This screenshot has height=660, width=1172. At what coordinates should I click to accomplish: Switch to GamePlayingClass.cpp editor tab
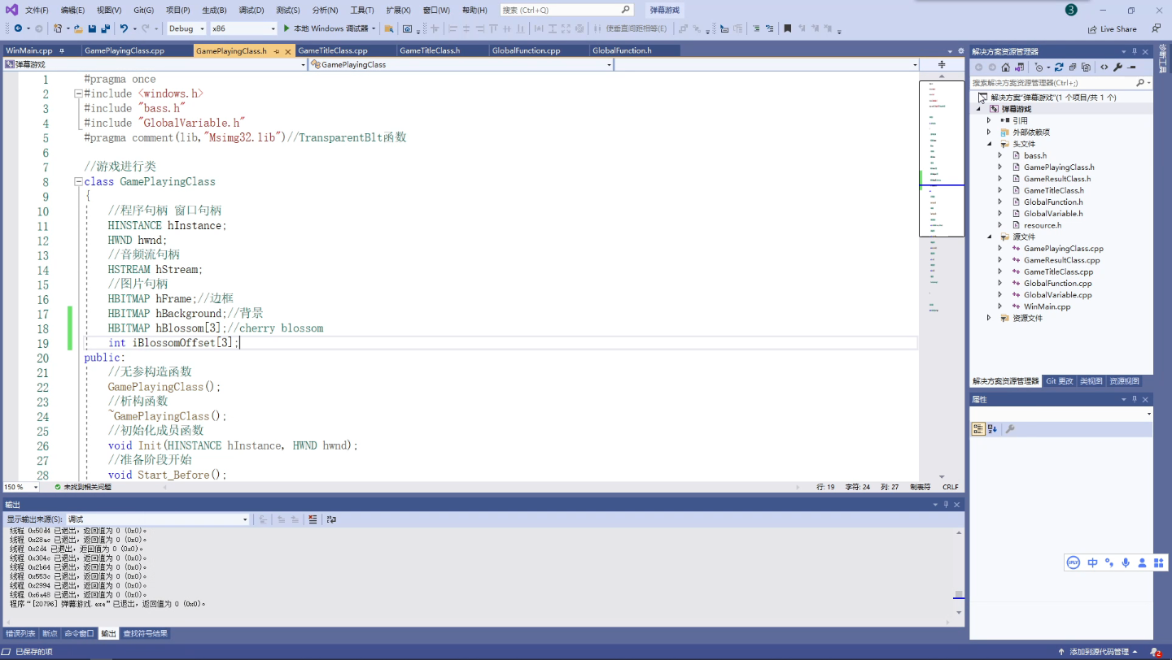coord(125,50)
